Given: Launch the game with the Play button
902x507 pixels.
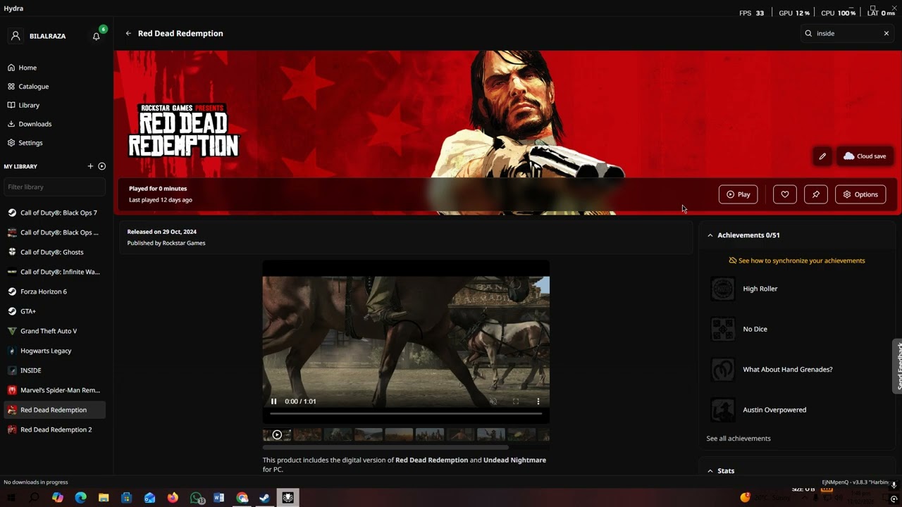Looking at the screenshot, I should 738,194.
